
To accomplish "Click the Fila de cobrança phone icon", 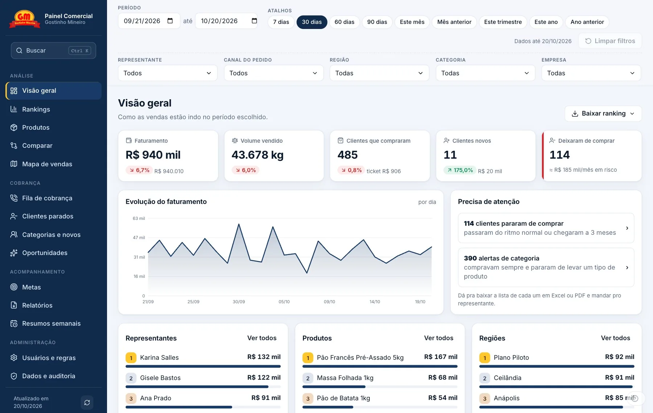I will pyautogui.click(x=14, y=198).
